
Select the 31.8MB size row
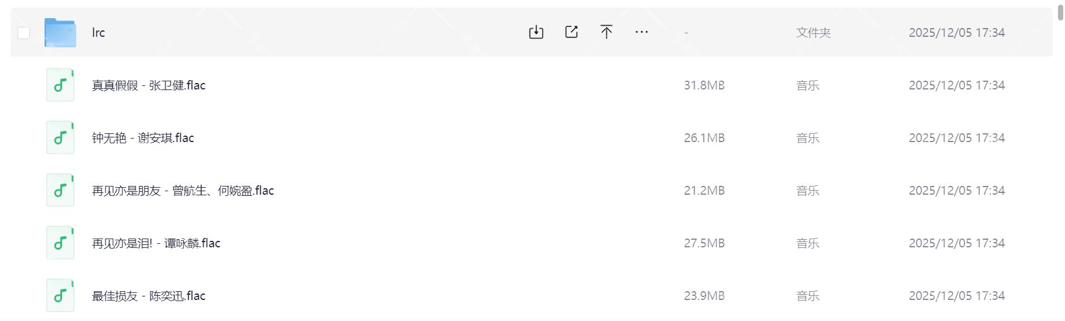(x=704, y=85)
